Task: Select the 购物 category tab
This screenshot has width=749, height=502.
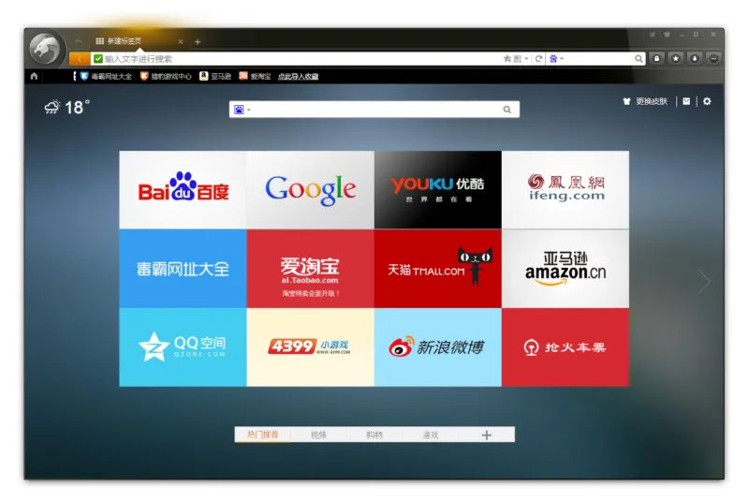Action: coord(374,435)
